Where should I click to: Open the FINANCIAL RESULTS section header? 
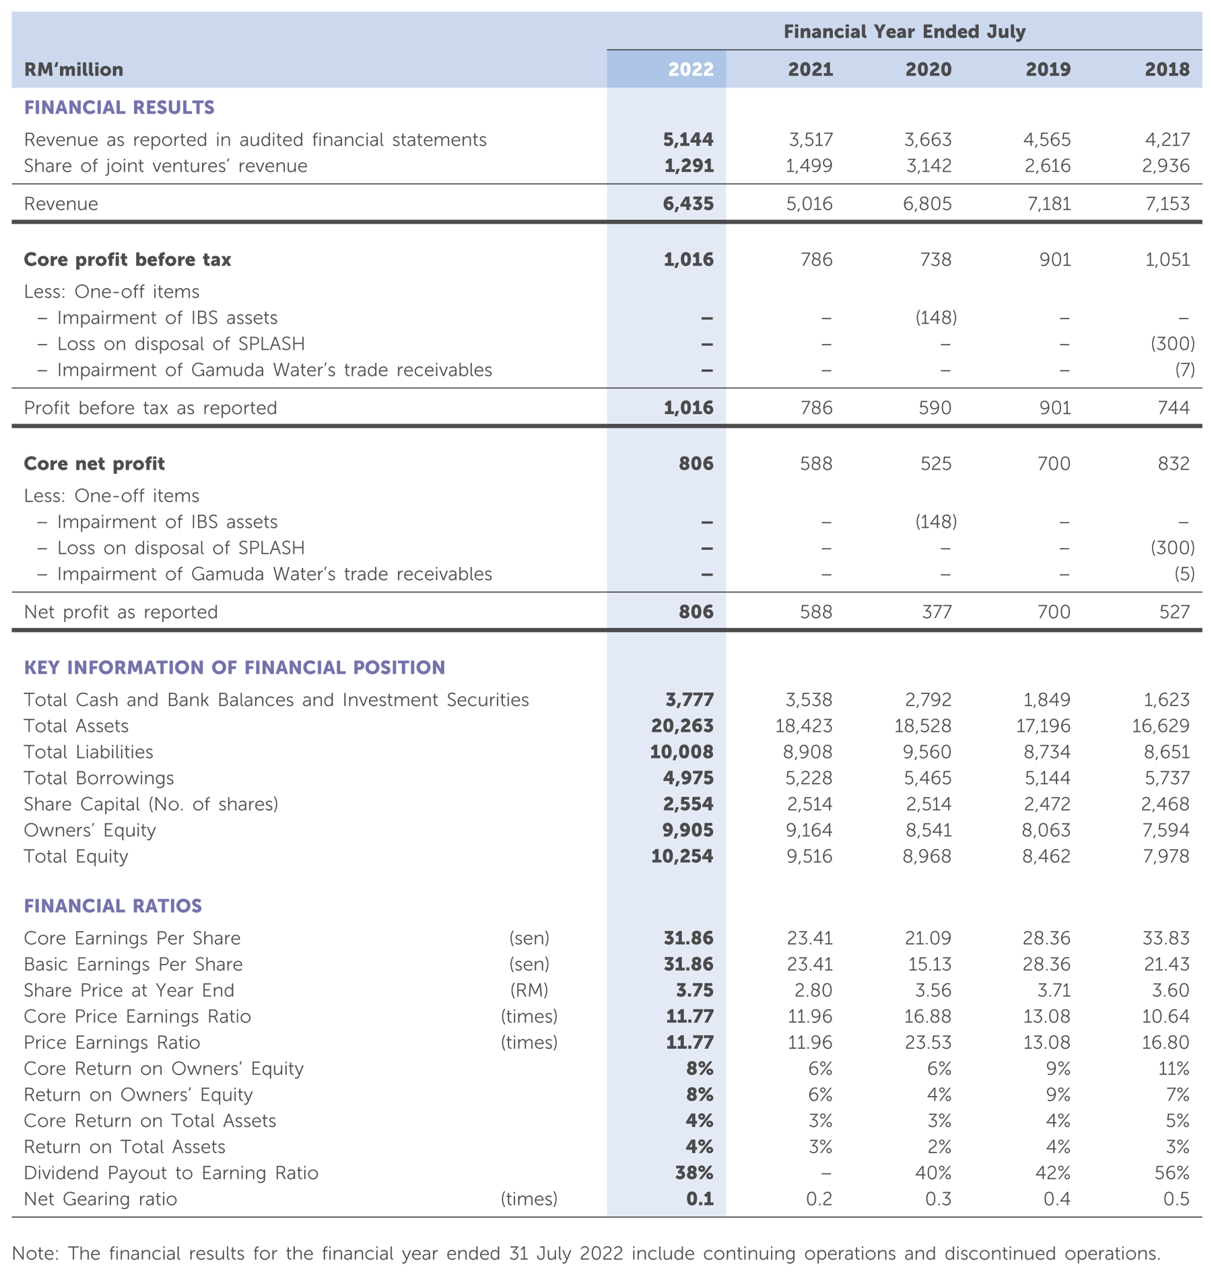(121, 109)
